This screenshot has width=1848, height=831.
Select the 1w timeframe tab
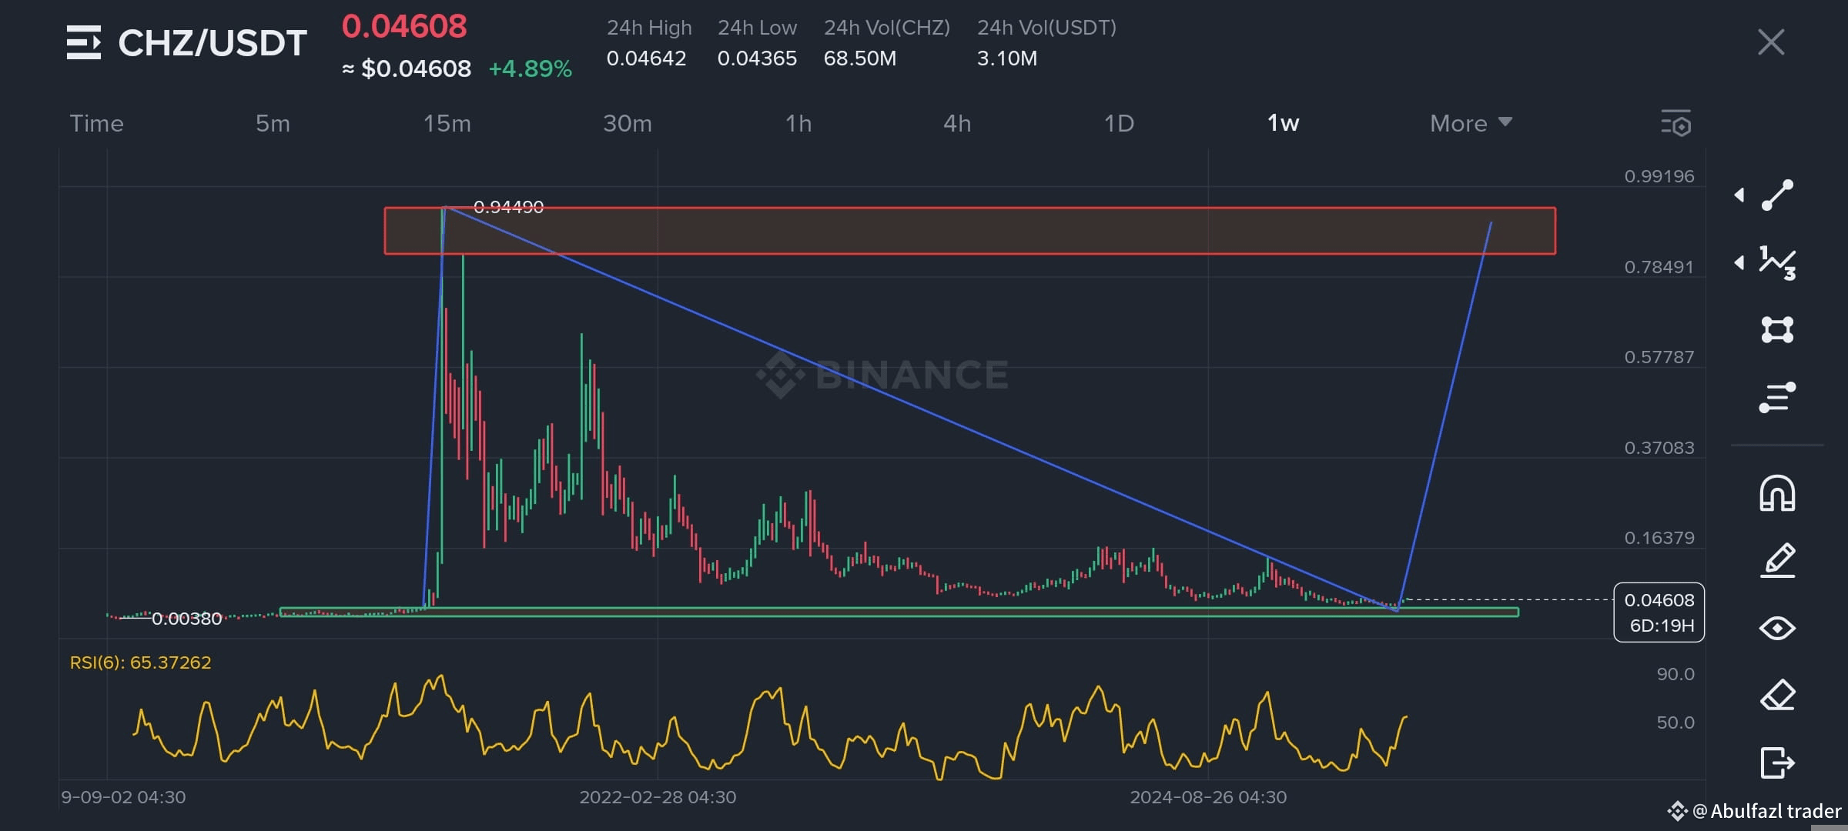(1283, 123)
